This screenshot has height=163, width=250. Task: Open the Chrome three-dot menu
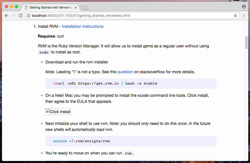point(244,16)
